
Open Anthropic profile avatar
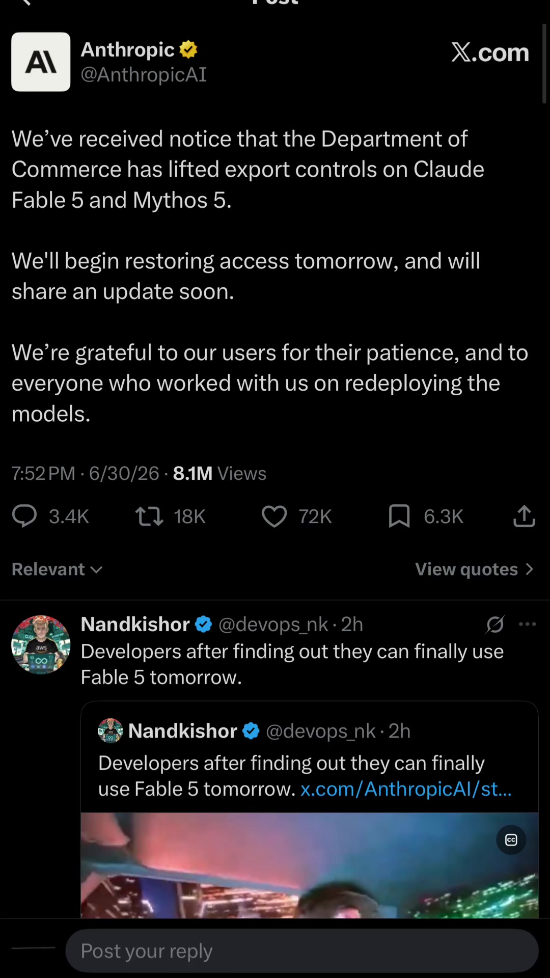click(41, 62)
